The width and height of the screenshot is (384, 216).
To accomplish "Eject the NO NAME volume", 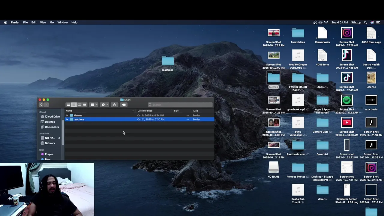I will [59, 138].
